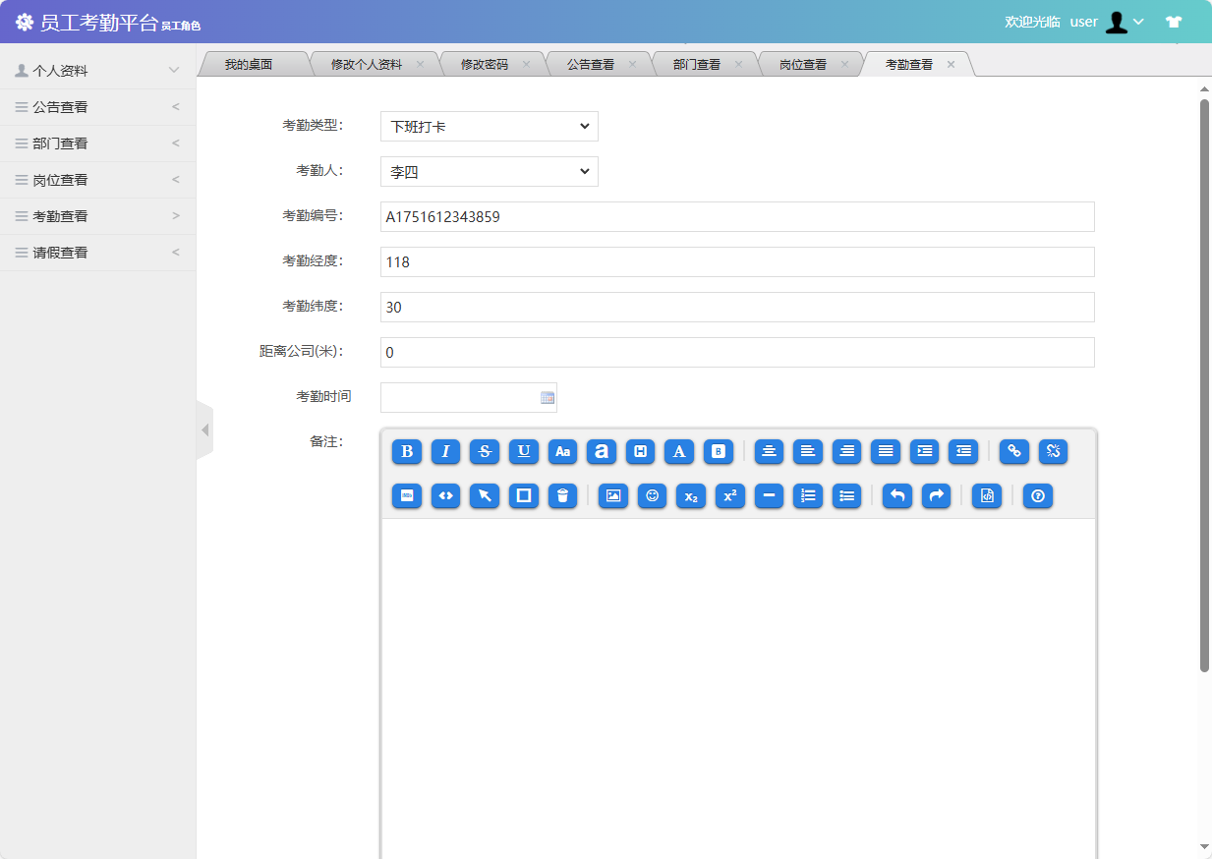The image size is (1212, 859).
Task: Apply strikethrough text formatting
Action: (485, 452)
